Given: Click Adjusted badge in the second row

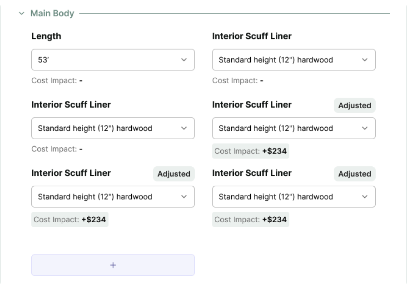Looking at the screenshot, I should click(x=355, y=105).
